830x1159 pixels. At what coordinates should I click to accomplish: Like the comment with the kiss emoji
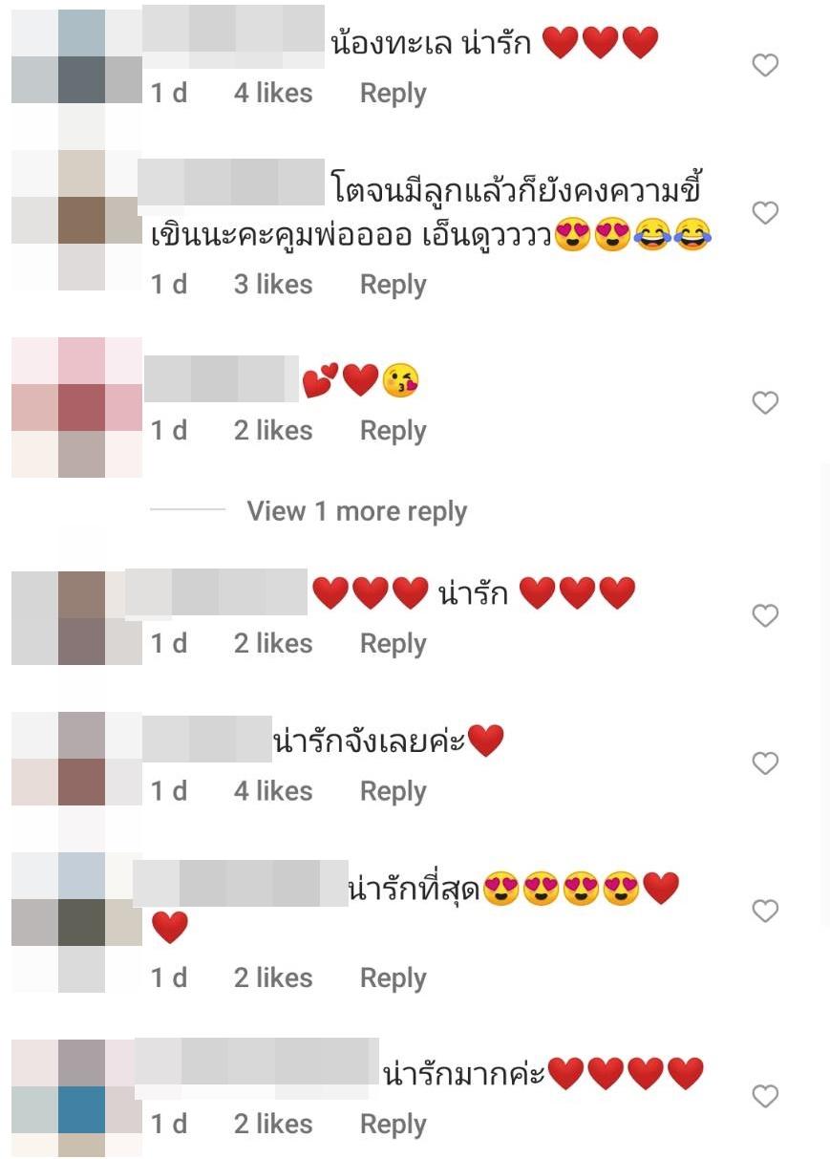coord(765,402)
